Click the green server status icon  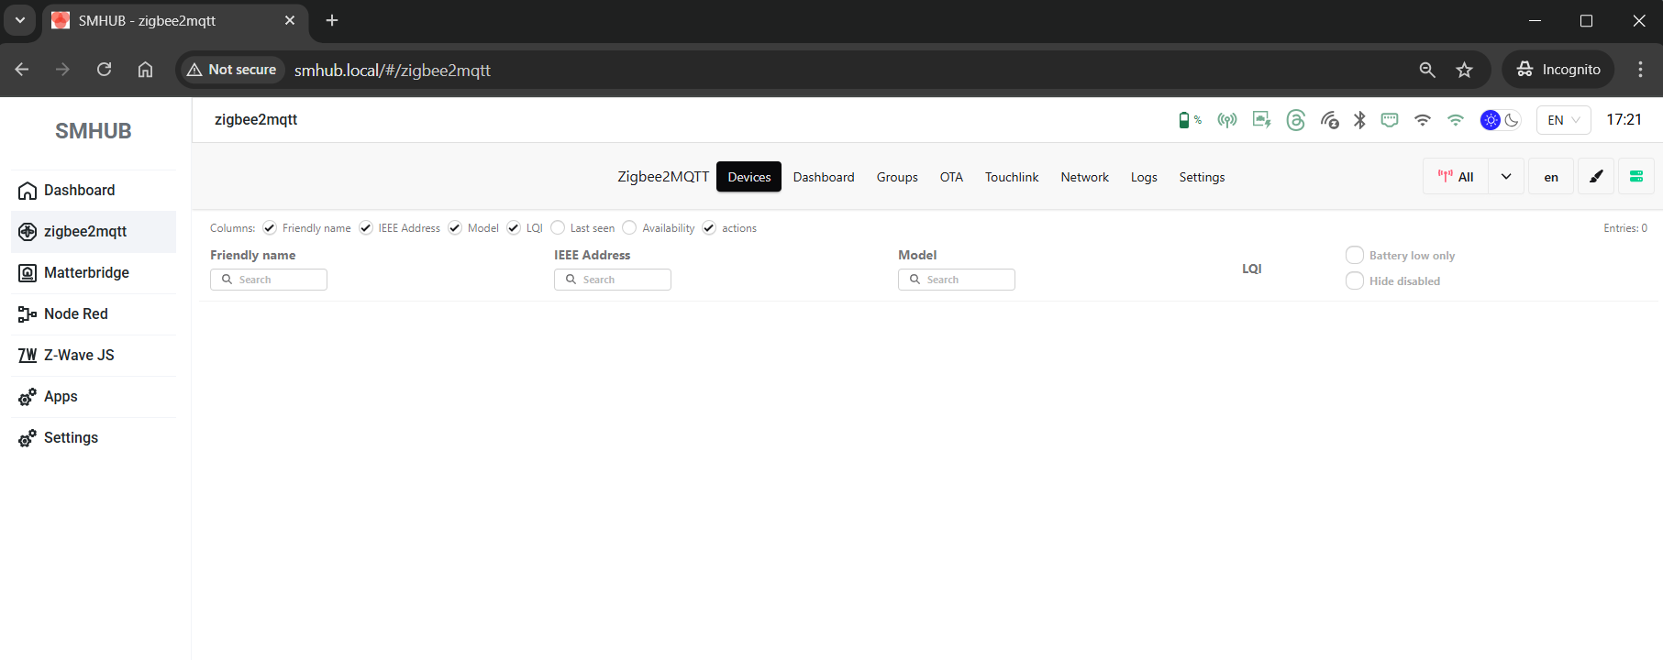coord(1635,177)
